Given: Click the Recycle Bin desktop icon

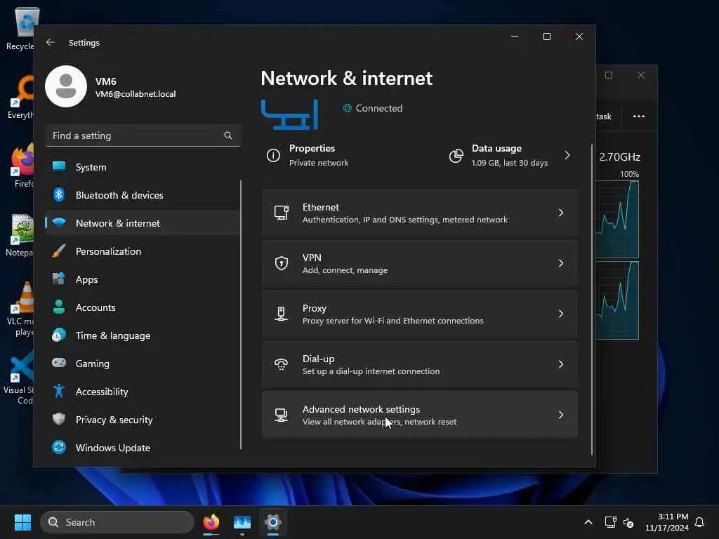Looking at the screenshot, I should (20, 28).
